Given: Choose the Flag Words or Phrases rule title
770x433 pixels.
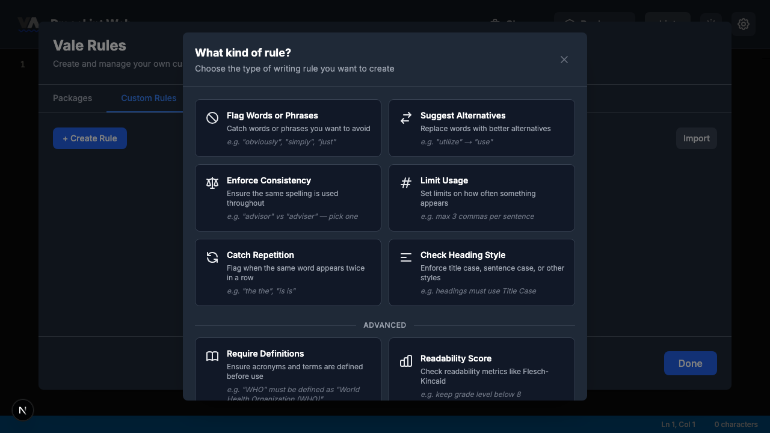Looking at the screenshot, I should pyautogui.click(x=273, y=115).
